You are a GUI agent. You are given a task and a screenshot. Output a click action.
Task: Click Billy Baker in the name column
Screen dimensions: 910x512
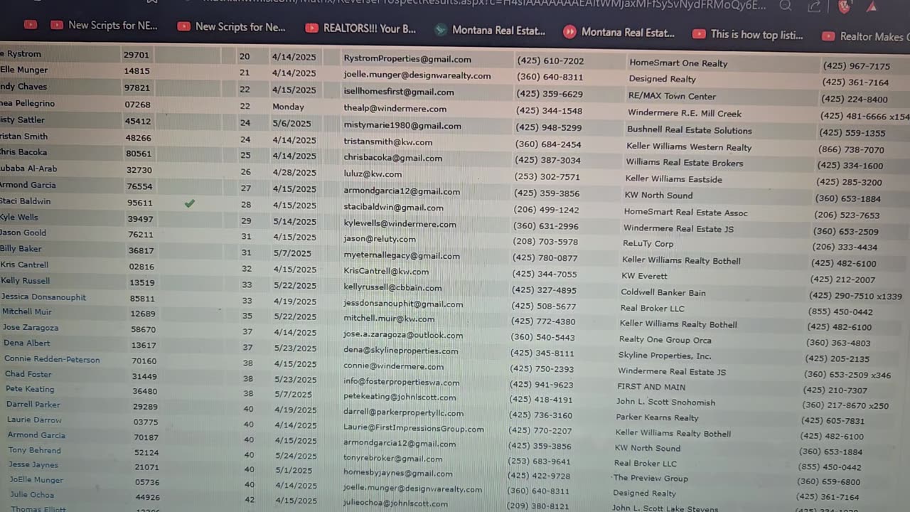21,249
